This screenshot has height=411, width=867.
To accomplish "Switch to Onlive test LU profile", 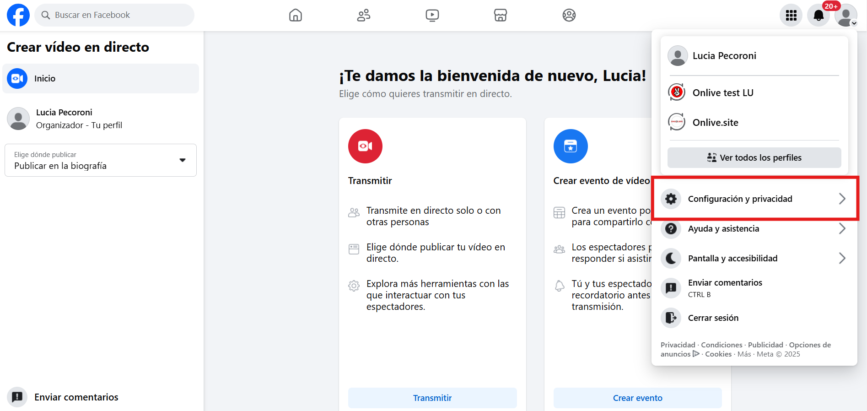I will 722,92.
